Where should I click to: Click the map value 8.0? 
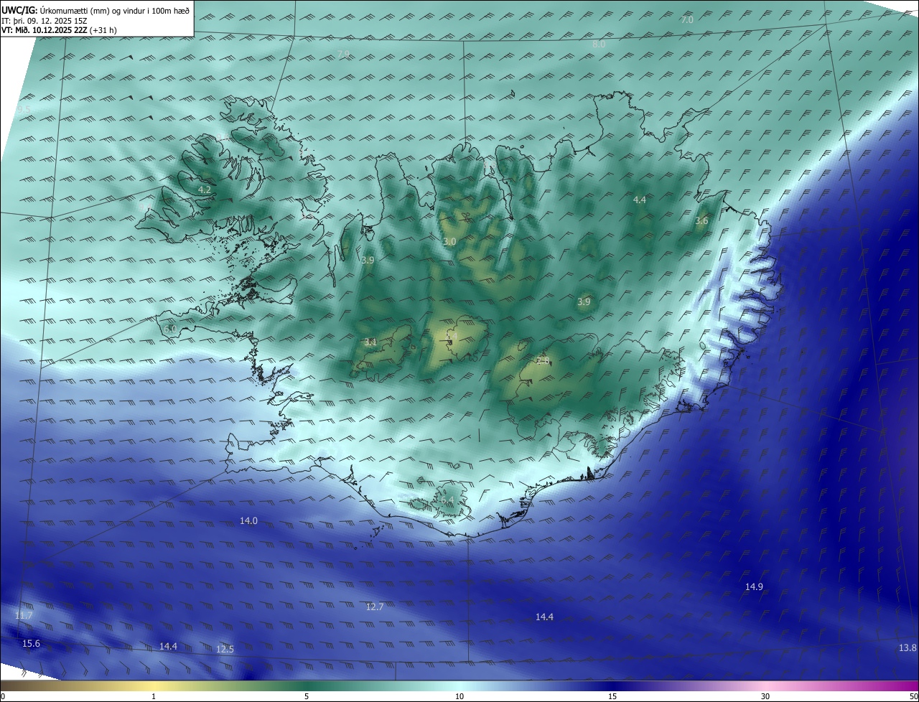coord(599,45)
